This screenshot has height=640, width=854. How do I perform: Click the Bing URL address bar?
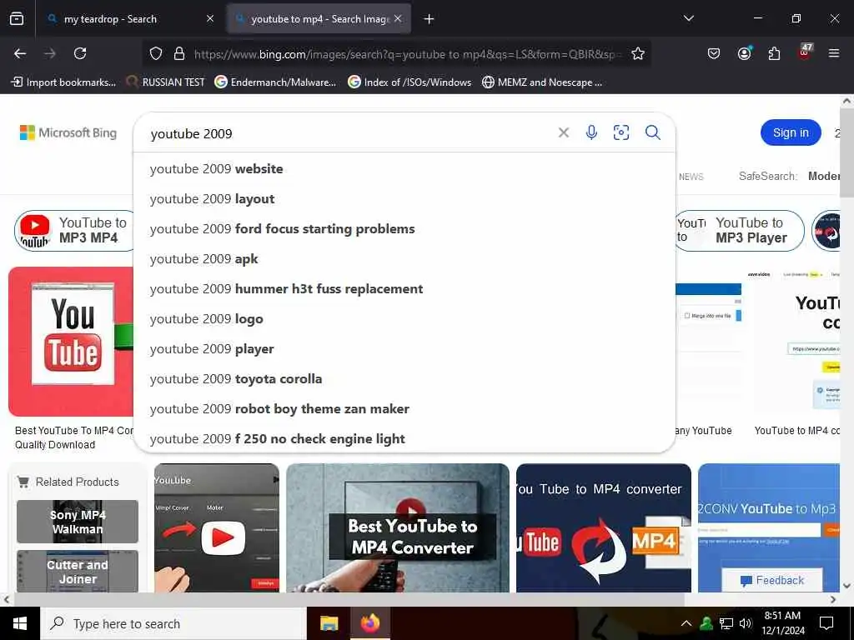[x=406, y=54]
